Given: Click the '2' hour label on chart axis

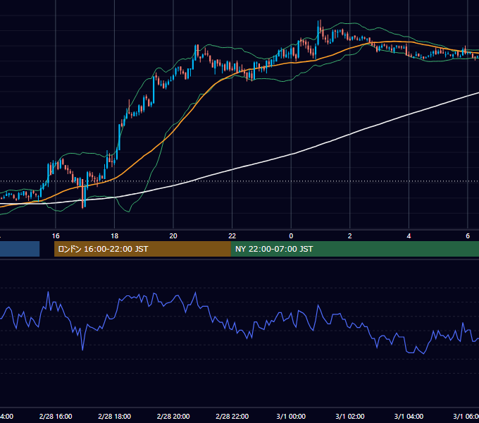Looking at the screenshot, I should 350,236.
